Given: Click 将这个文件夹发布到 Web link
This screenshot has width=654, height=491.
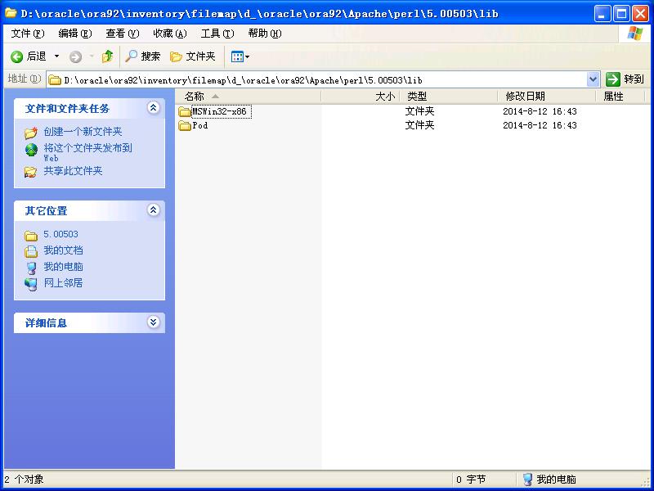Looking at the screenshot, I should coord(87,152).
